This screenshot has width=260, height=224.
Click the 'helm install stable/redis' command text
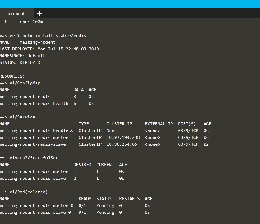[x=54, y=35]
